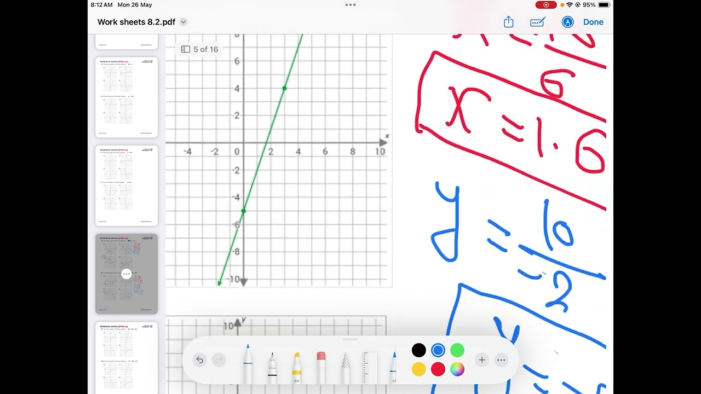Expand the Work sheets 8.2.pdf title dropdown
Viewport: 701px width, 394px height.
coord(183,22)
